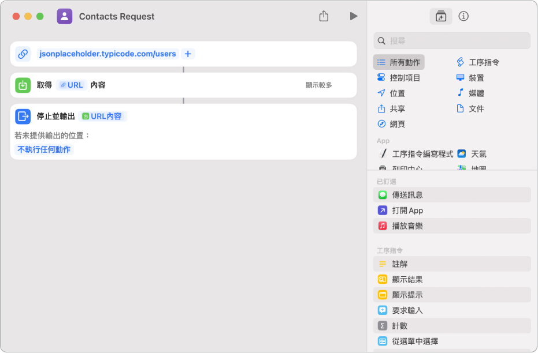Add the 要求輸入 action
The height and width of the screenshot is (353, 538).
[x=452, y=310]
